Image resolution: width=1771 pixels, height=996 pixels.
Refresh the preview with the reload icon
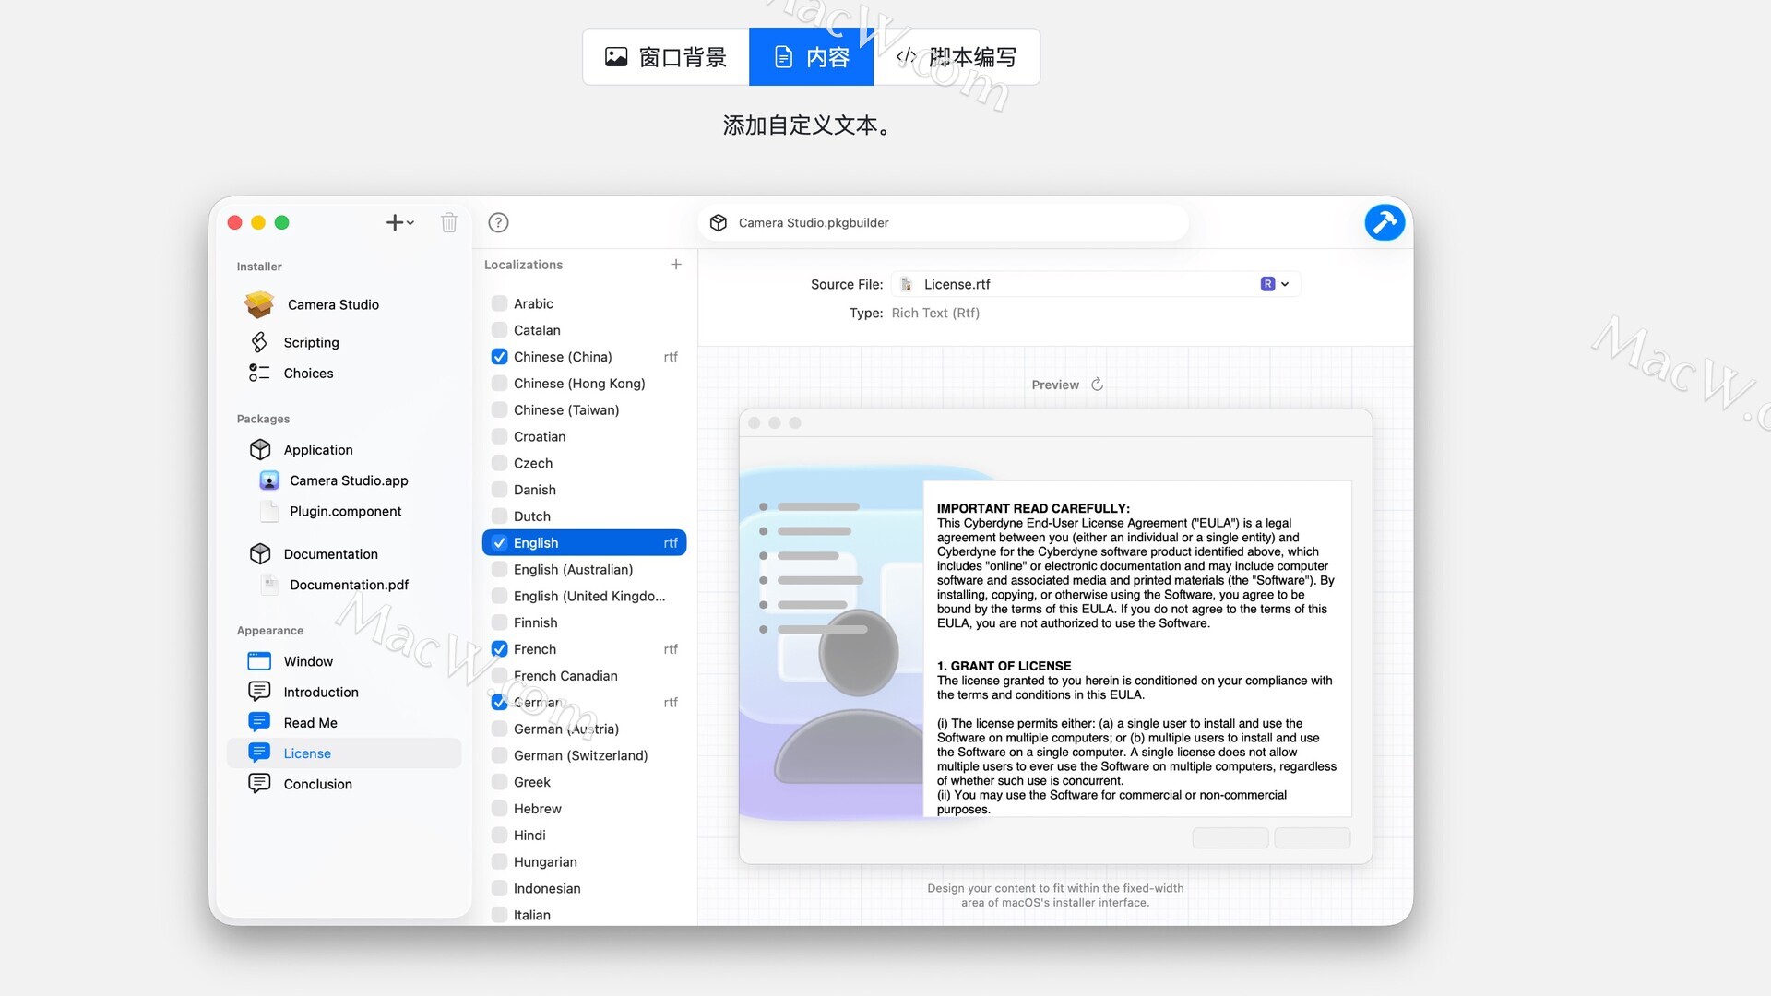(1097, 385)
